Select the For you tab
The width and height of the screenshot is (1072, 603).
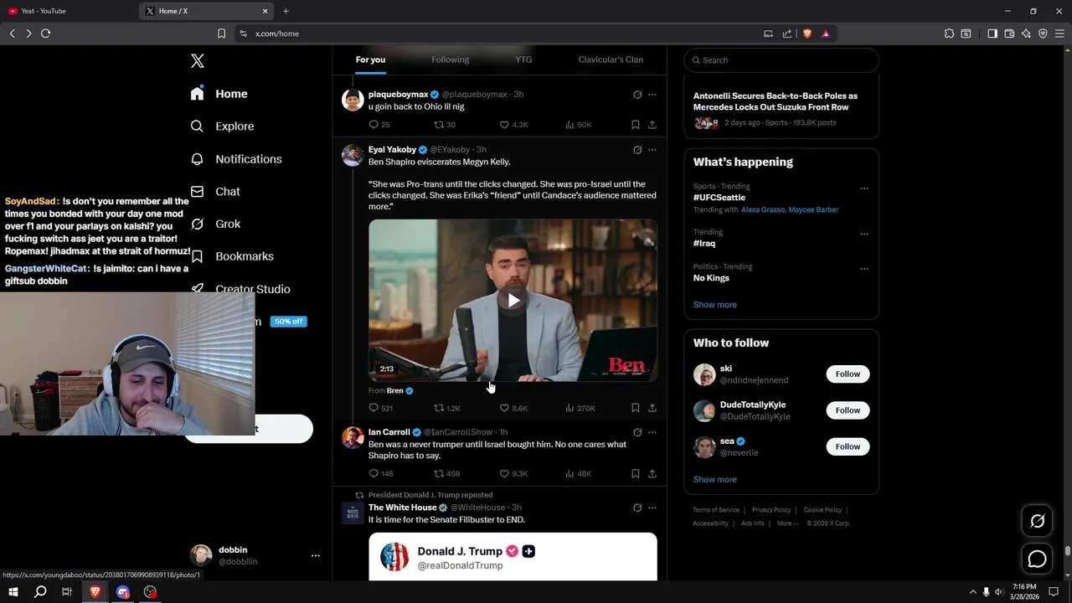point(370,59)
